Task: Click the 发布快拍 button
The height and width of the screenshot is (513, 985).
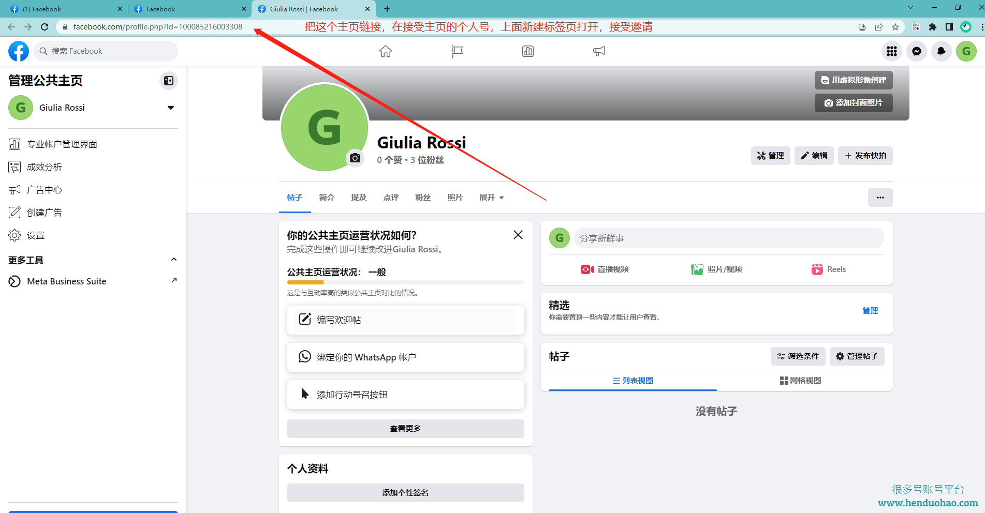Action: coord(865,156)
